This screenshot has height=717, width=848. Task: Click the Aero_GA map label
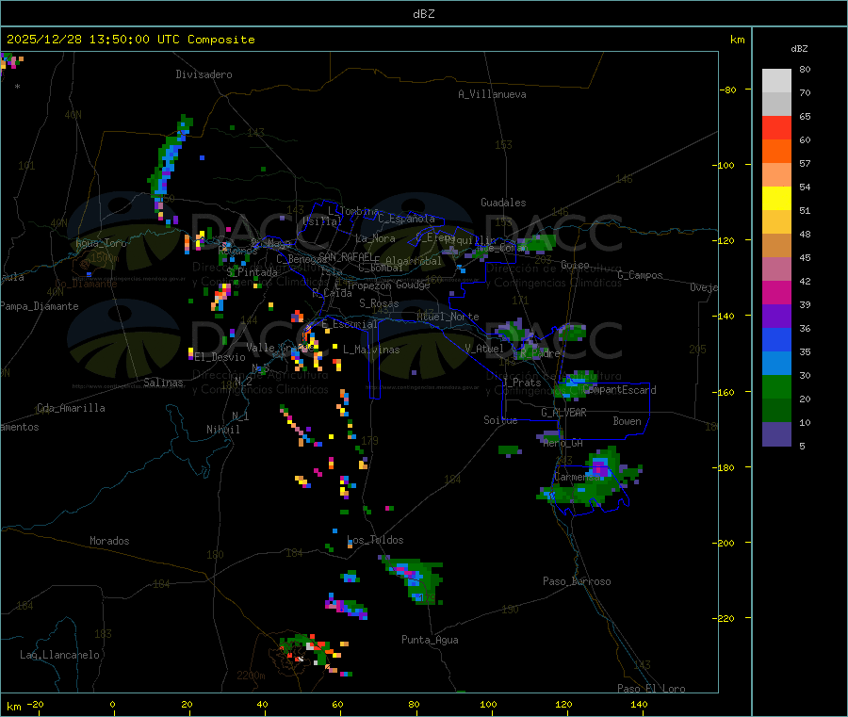click(x=563, y=443)
